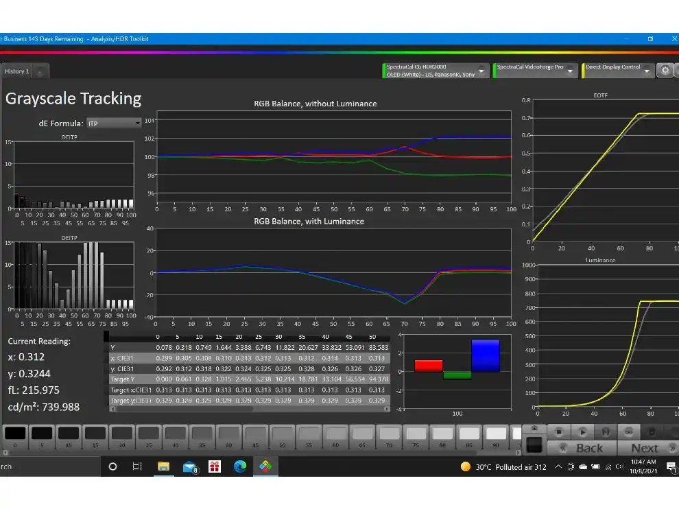The width and height of the screenshot is (679, 509).
Task: Open the clock showing 10:47 AM
Action: [643, 466]
